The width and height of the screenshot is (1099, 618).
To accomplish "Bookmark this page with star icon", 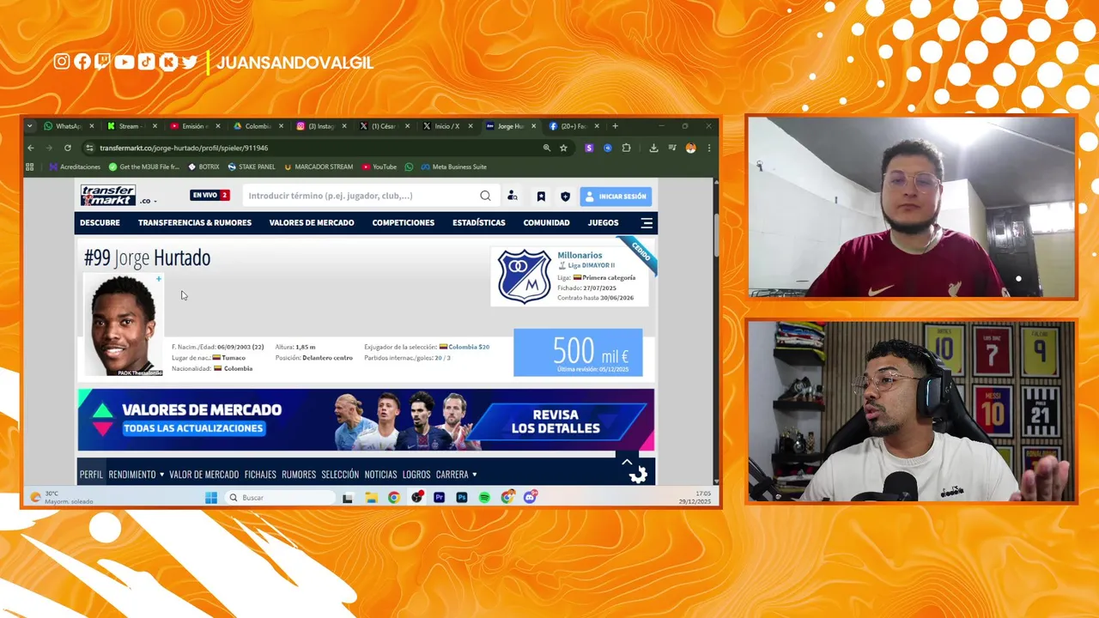I will point(563,148).
